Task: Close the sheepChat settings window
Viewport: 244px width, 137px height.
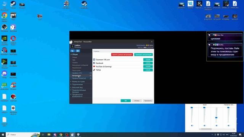Action: (152, 42)
